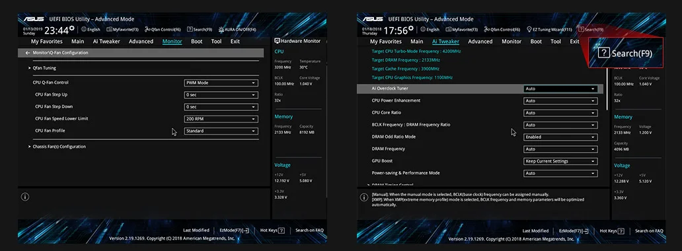Select My Favorites tab in right BIOS screen

point(386,42)
